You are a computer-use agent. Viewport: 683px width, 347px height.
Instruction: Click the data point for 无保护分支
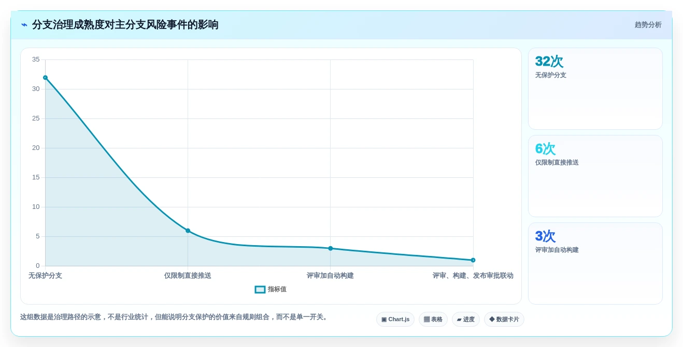(x=45, y=78)
